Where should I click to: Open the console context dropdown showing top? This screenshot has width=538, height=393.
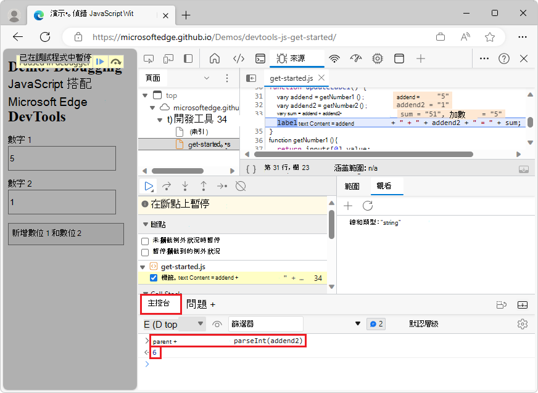click(x=173, y=323)
